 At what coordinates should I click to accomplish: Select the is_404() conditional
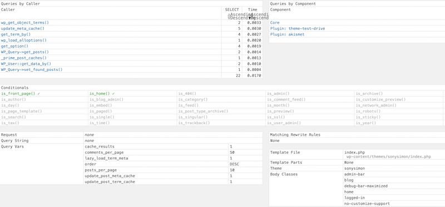coord(187,93)
